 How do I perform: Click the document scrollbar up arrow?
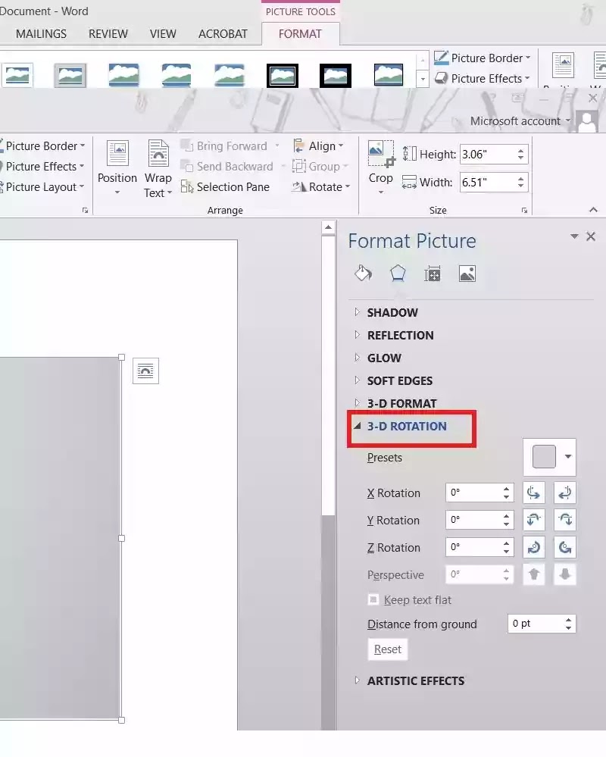[x=328, y=227]
